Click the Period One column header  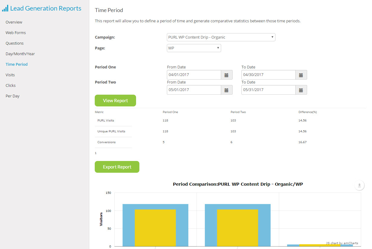[170, 112]
